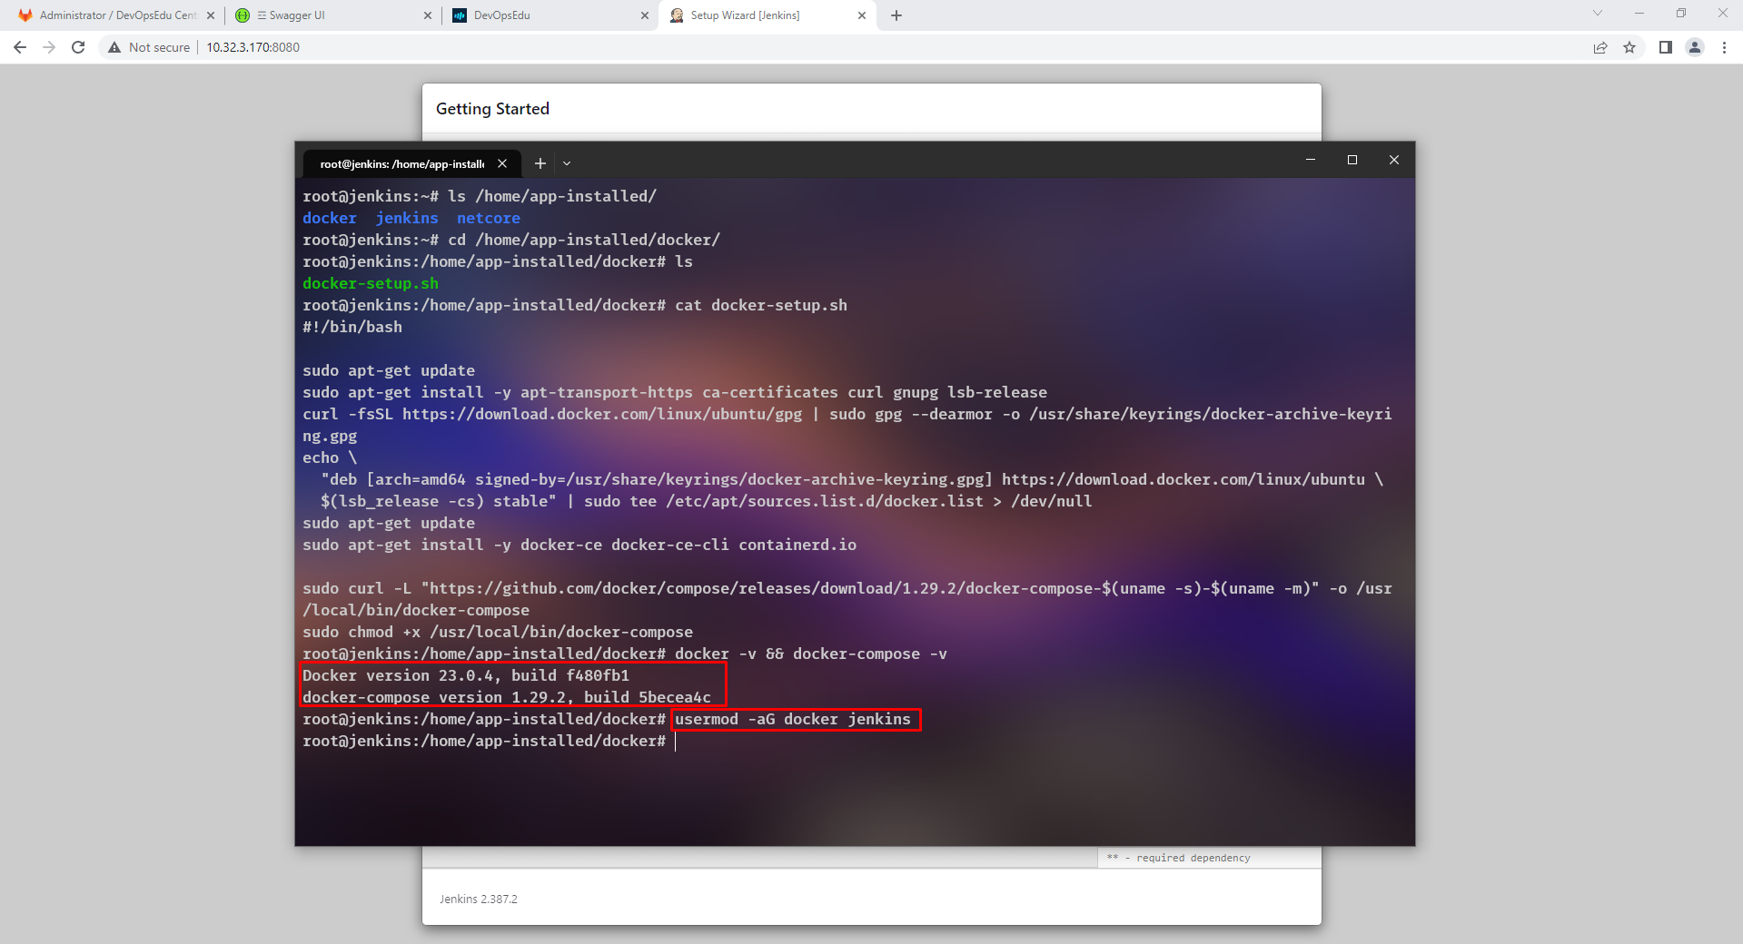
Task: Open a new browser tab
Action: pos(896,15)
